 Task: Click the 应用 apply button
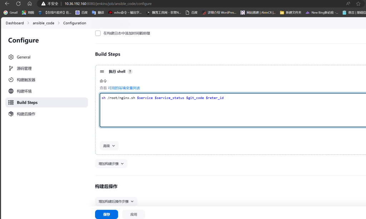point(134,214)
